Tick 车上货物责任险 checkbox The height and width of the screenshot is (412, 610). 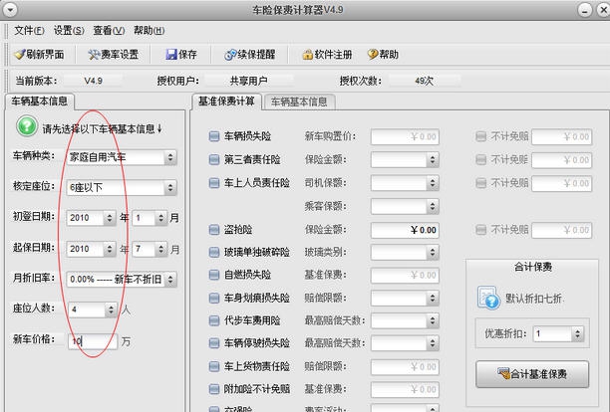click(214, 366)
